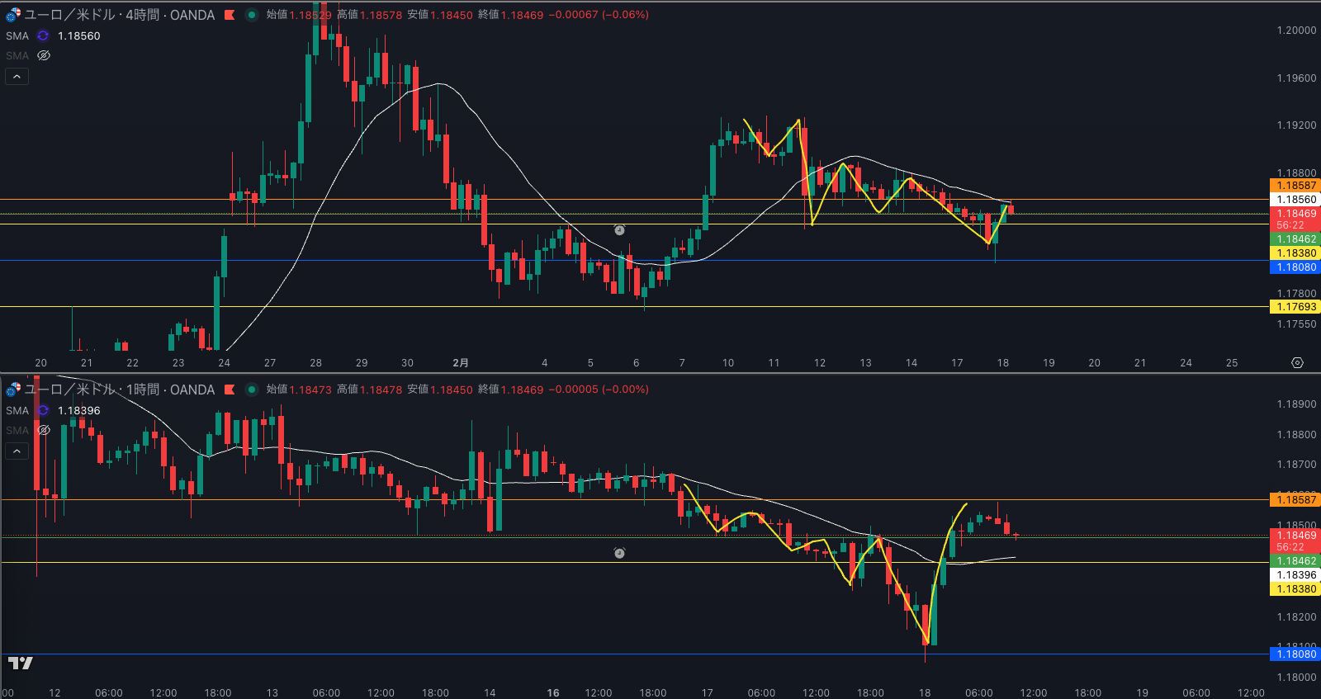This screenshot has width=1321, height=699.
Task: Click the EUR/USD flag icon on 4-hour chart
Action: (13, 15)
